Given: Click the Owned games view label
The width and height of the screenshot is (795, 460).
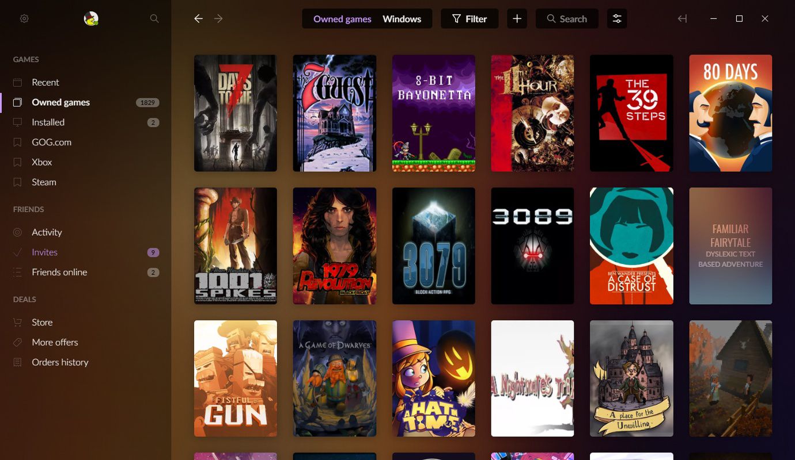Looking at the screenshot, I should click(342, 19).
